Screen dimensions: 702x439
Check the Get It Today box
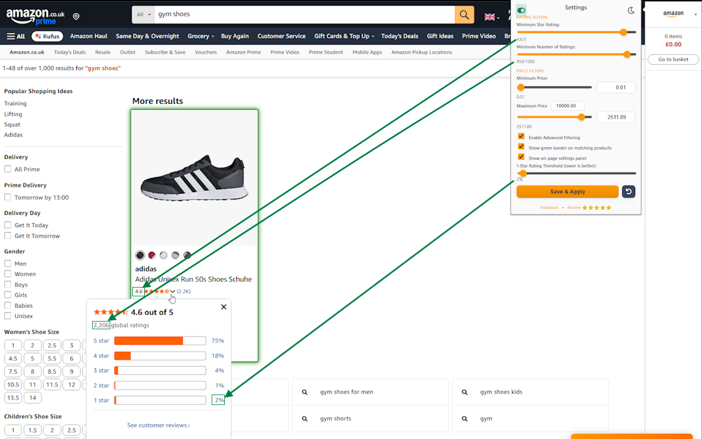tap(8, 225)
